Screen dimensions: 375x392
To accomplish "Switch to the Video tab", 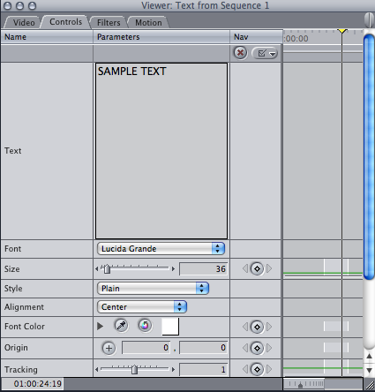I will (x=24, y=22).
